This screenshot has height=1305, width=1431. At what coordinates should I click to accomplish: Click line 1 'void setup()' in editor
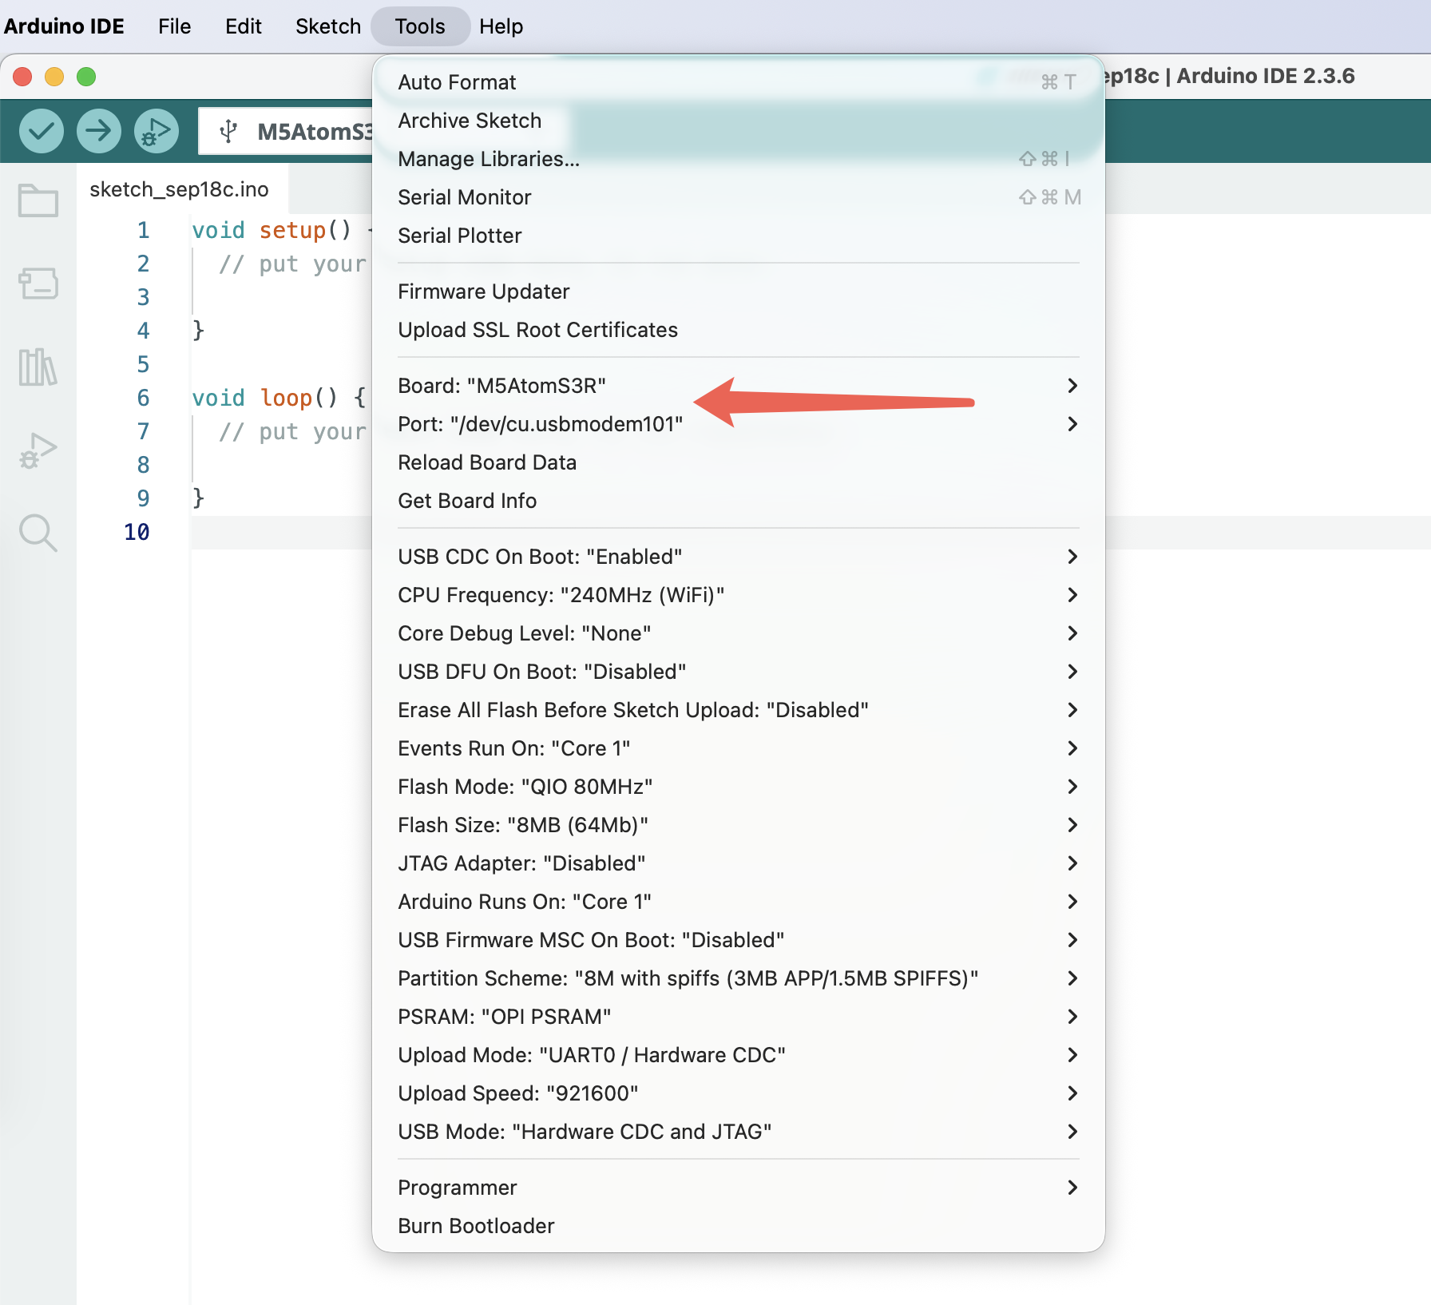(272, 230)
